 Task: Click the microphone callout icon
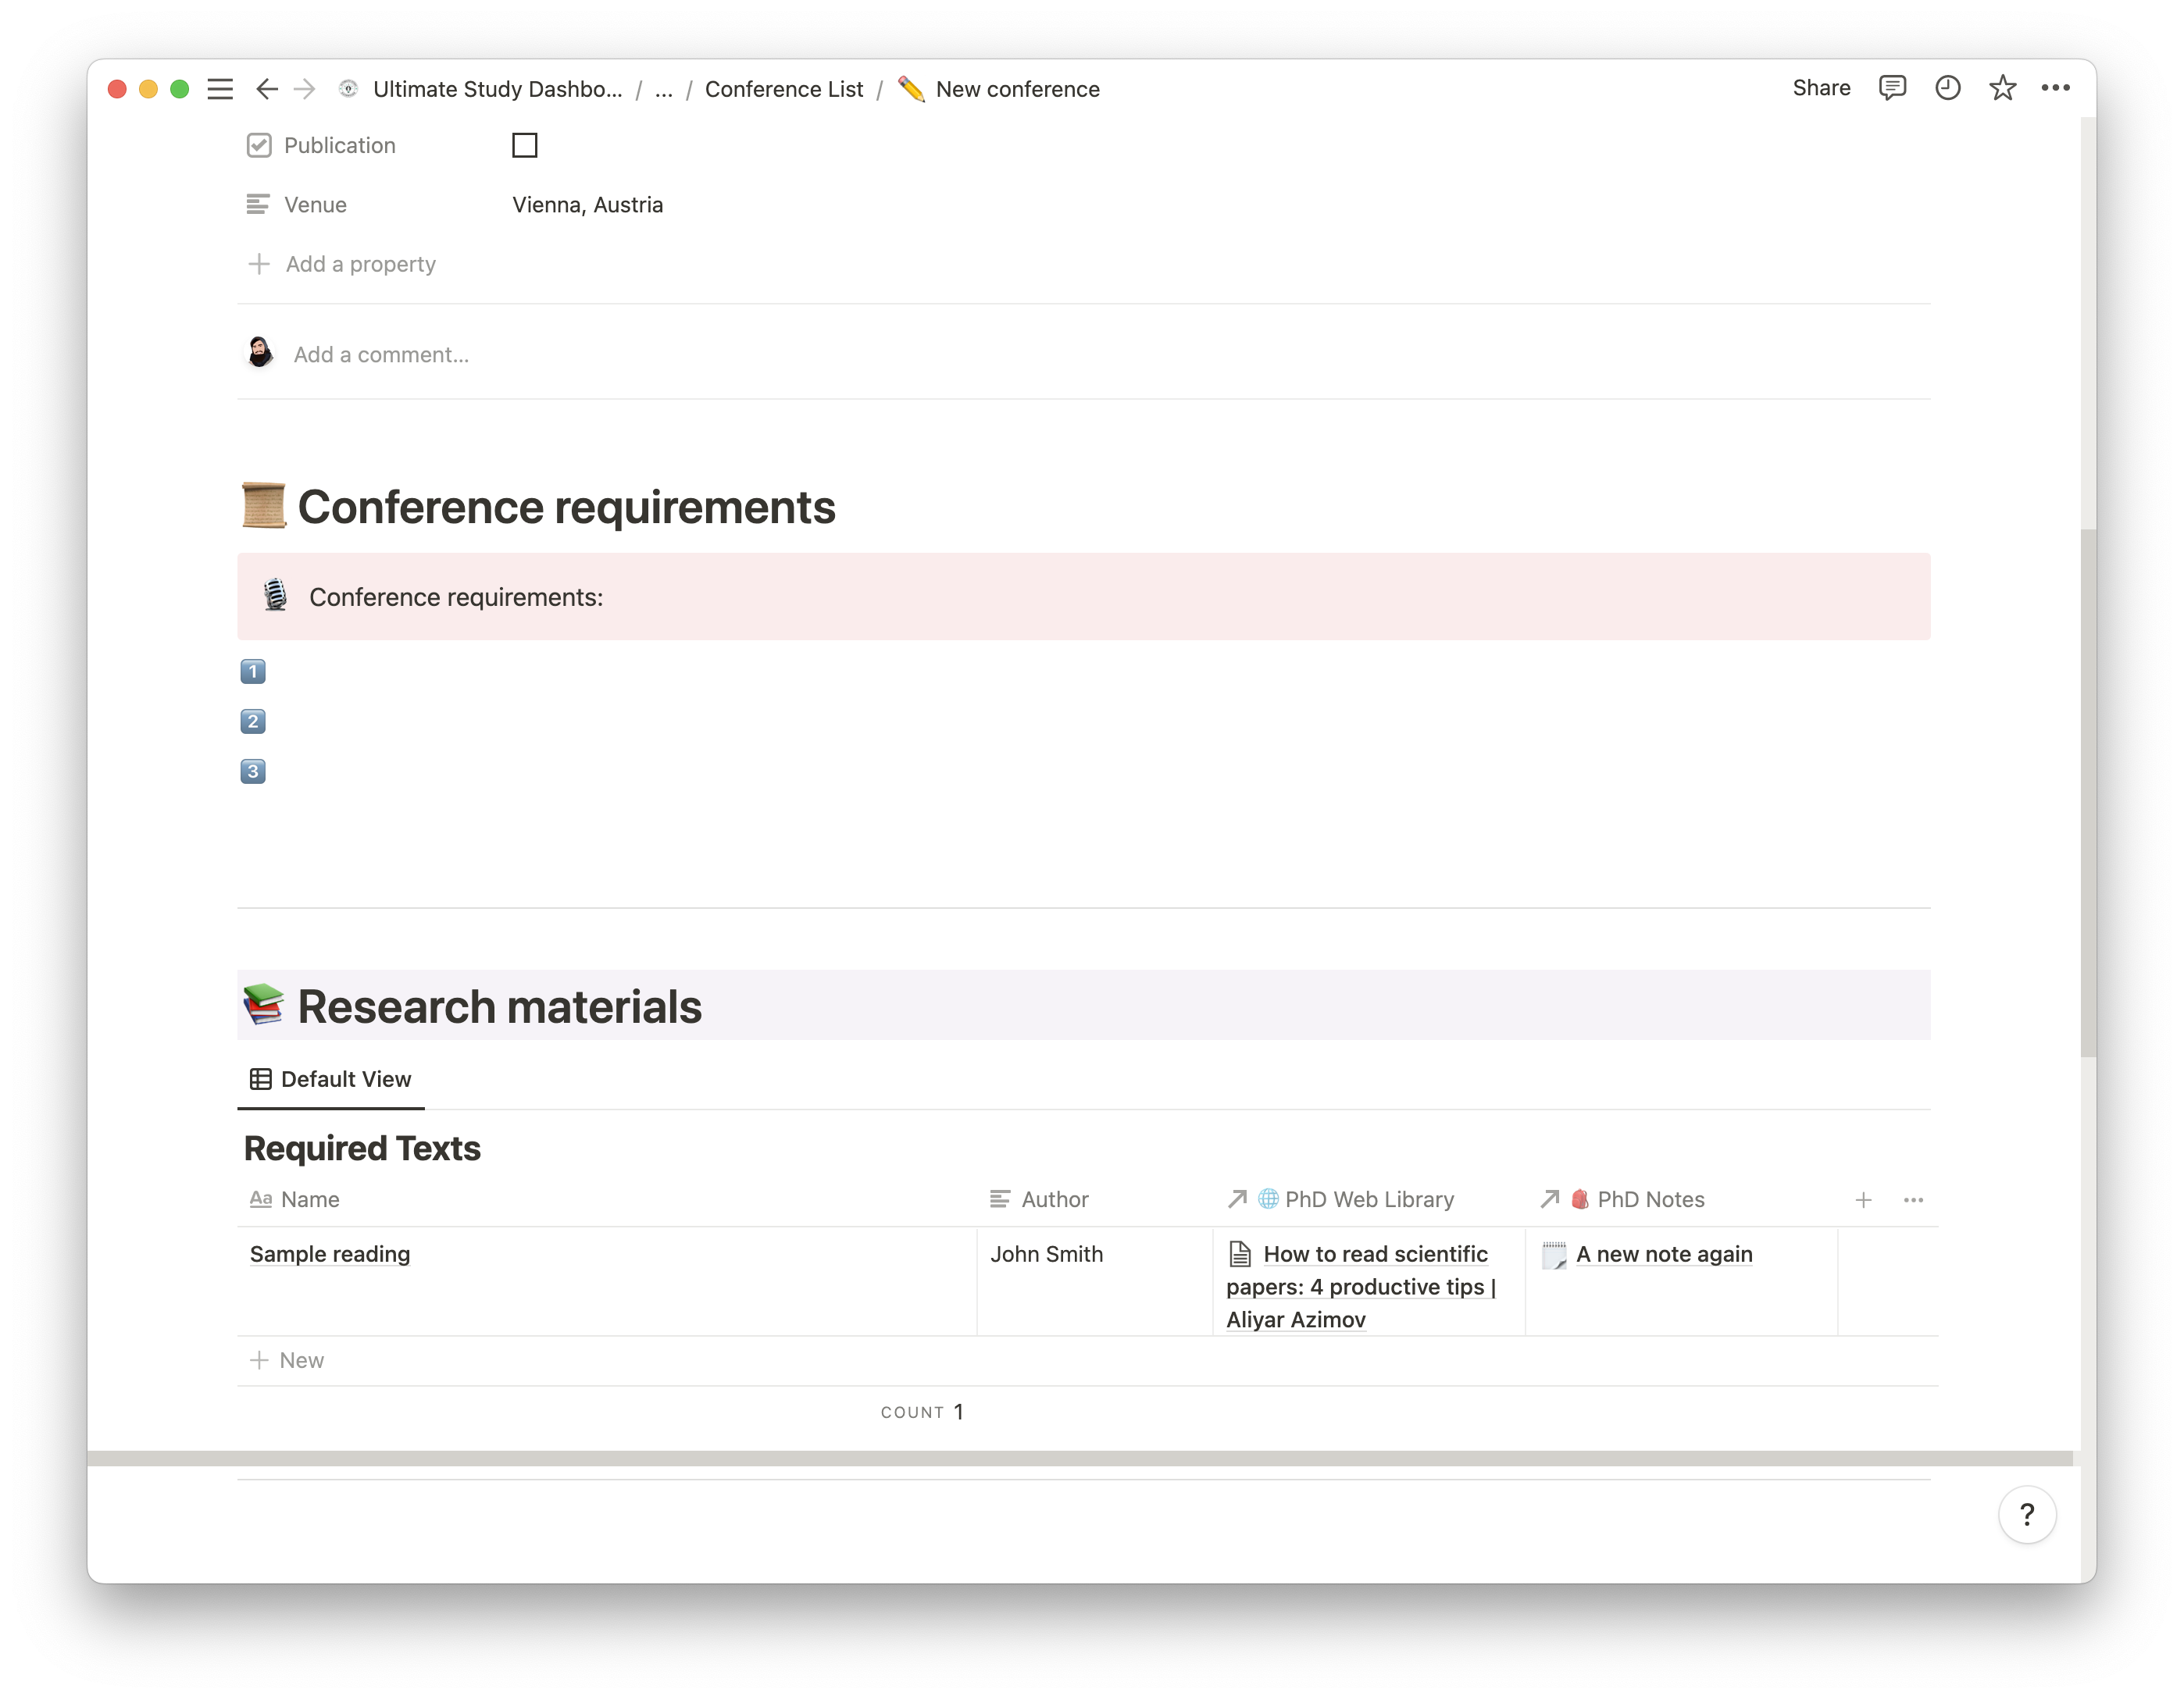coord(275,595)
